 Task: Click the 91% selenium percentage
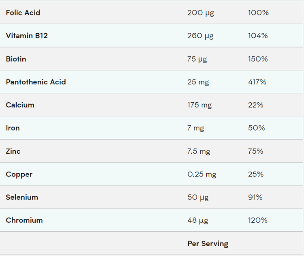click(255, 197)
